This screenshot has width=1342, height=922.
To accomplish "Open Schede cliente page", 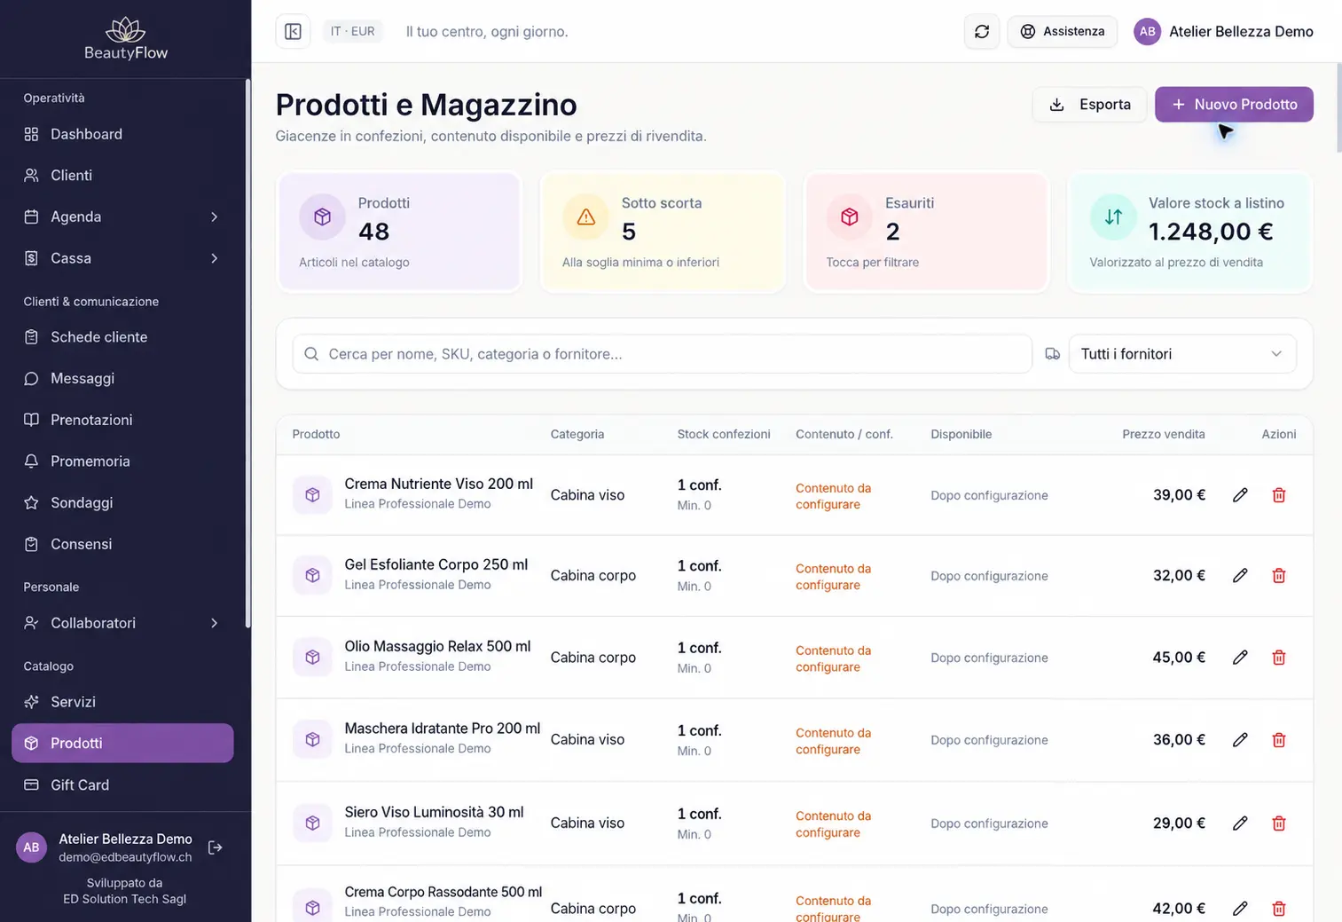I will [122, 337].
